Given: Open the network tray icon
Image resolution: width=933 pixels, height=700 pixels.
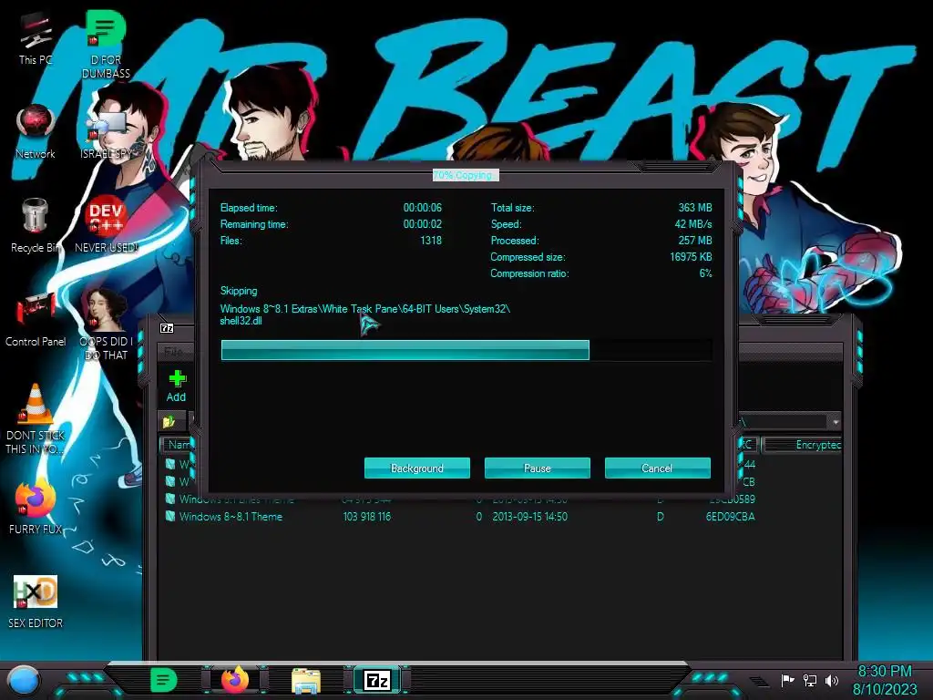Looking at the screenshot, I should [x=810, y=680].
